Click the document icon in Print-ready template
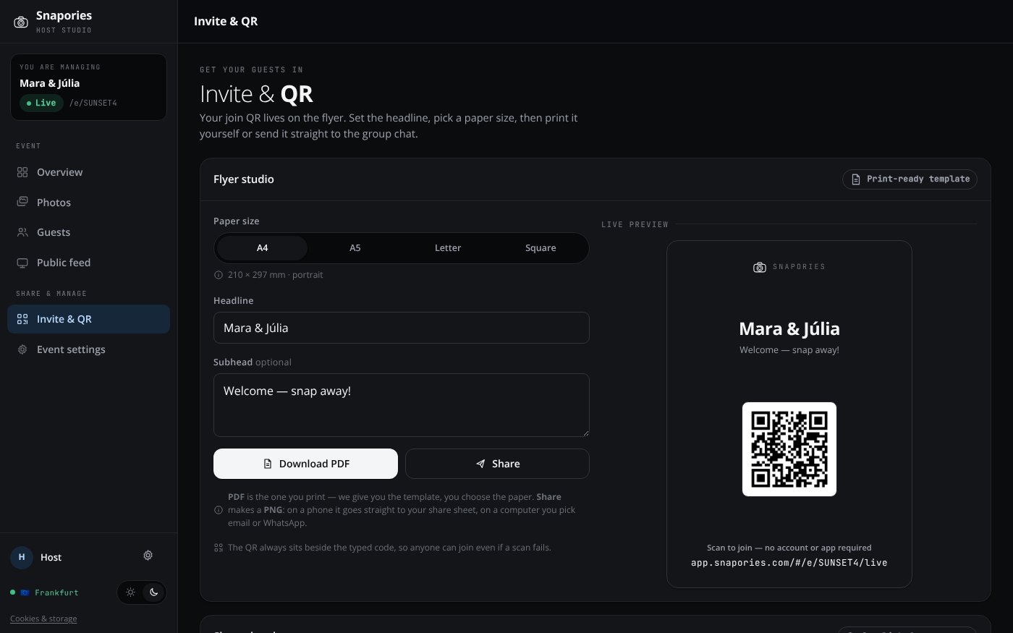The height and width of the screenshot is (633, 1013). click(856, 179)
